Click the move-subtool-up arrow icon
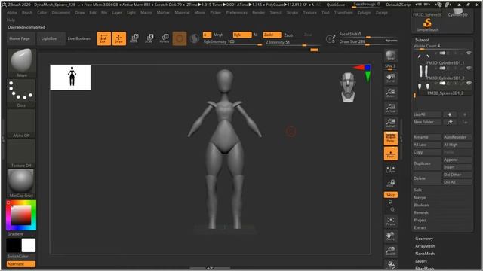The width and height of the screenshot is (483, 271). (x=450, y=114)
